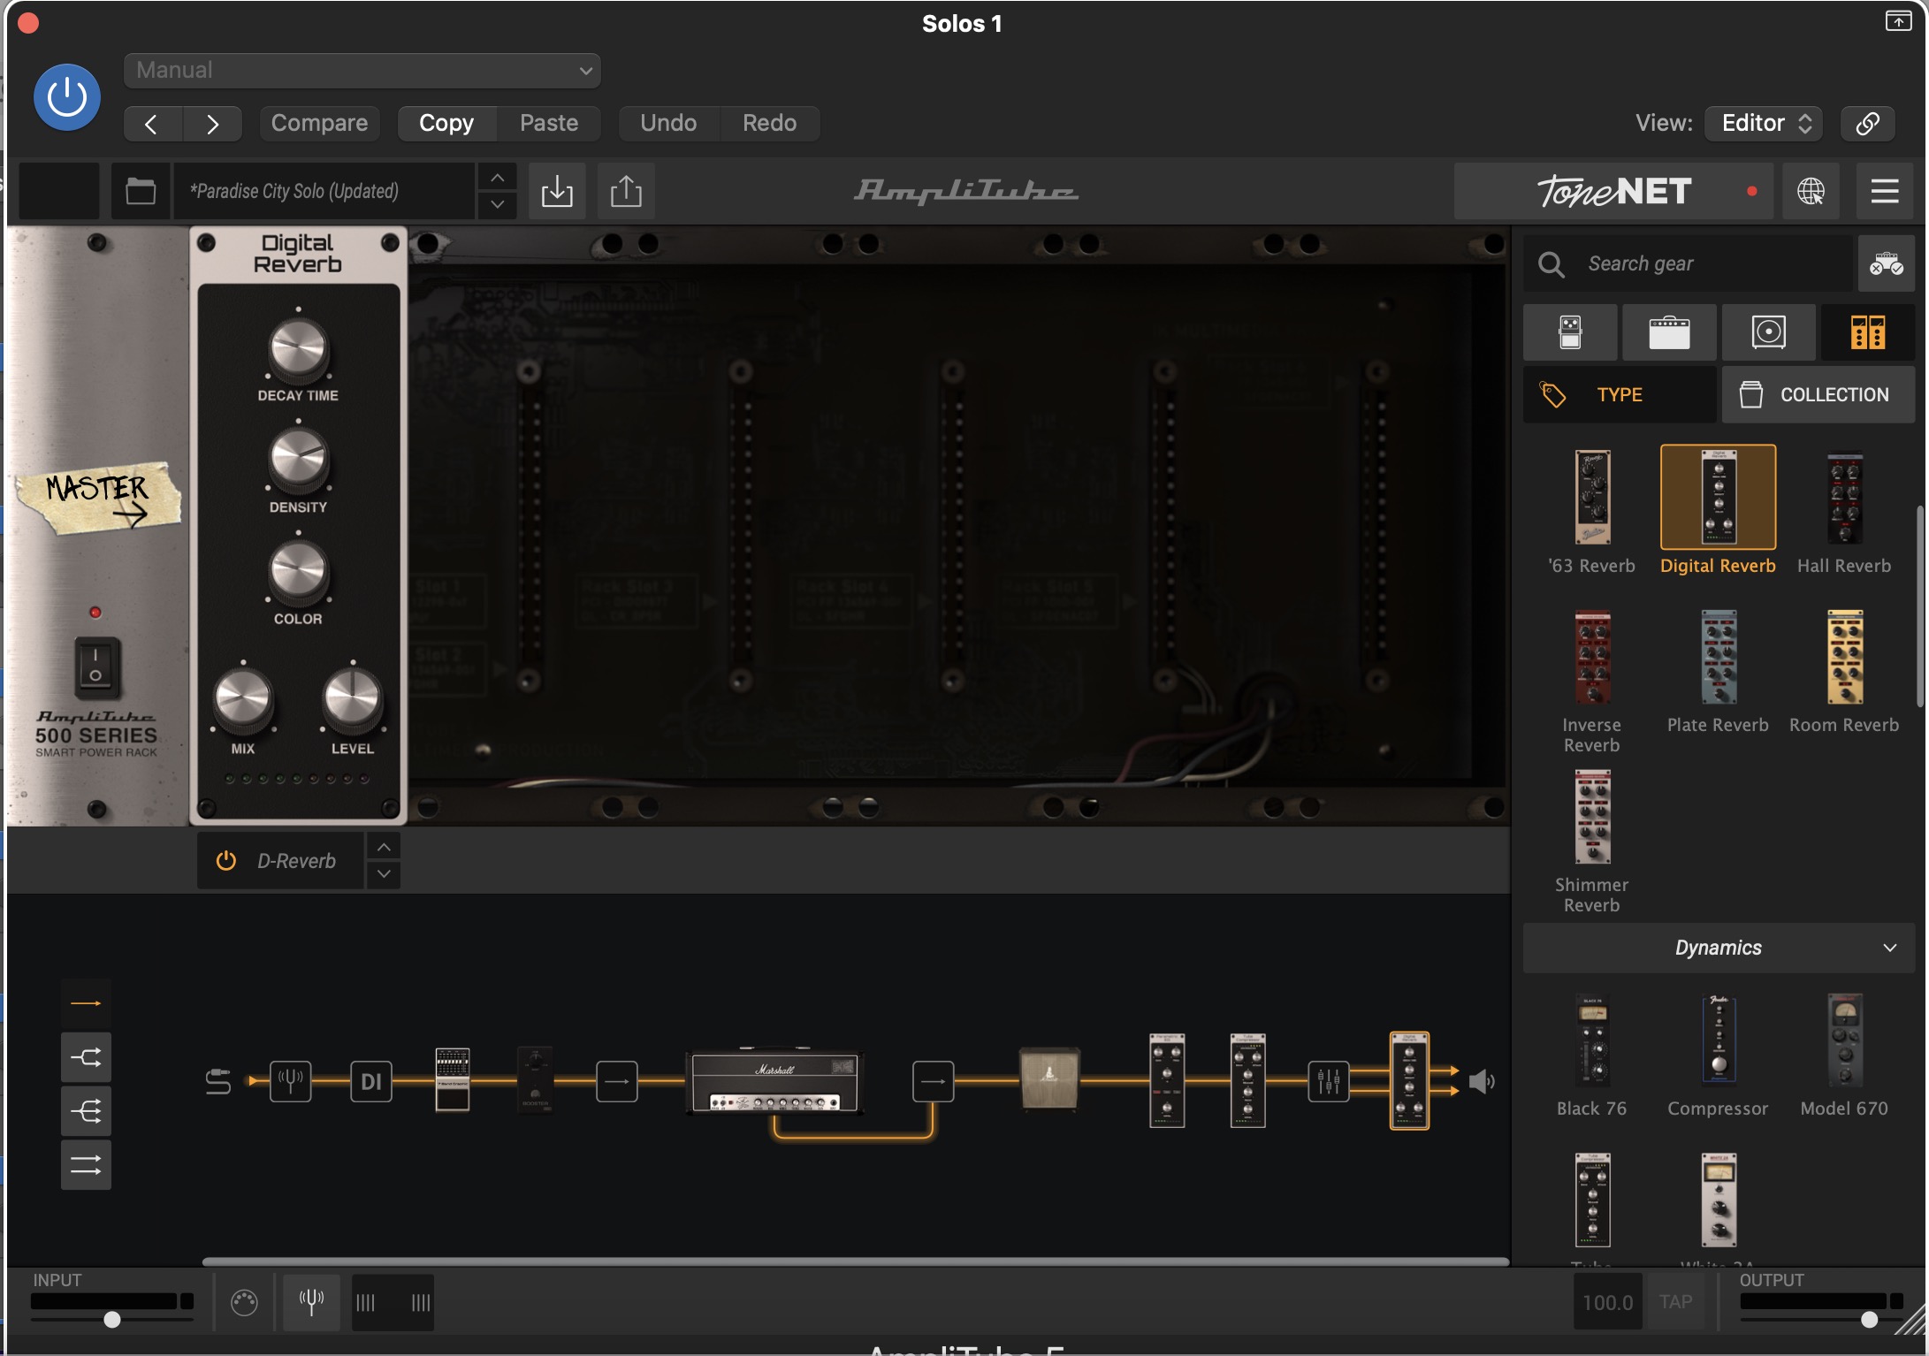Open the preset browser folder icon

141,191
